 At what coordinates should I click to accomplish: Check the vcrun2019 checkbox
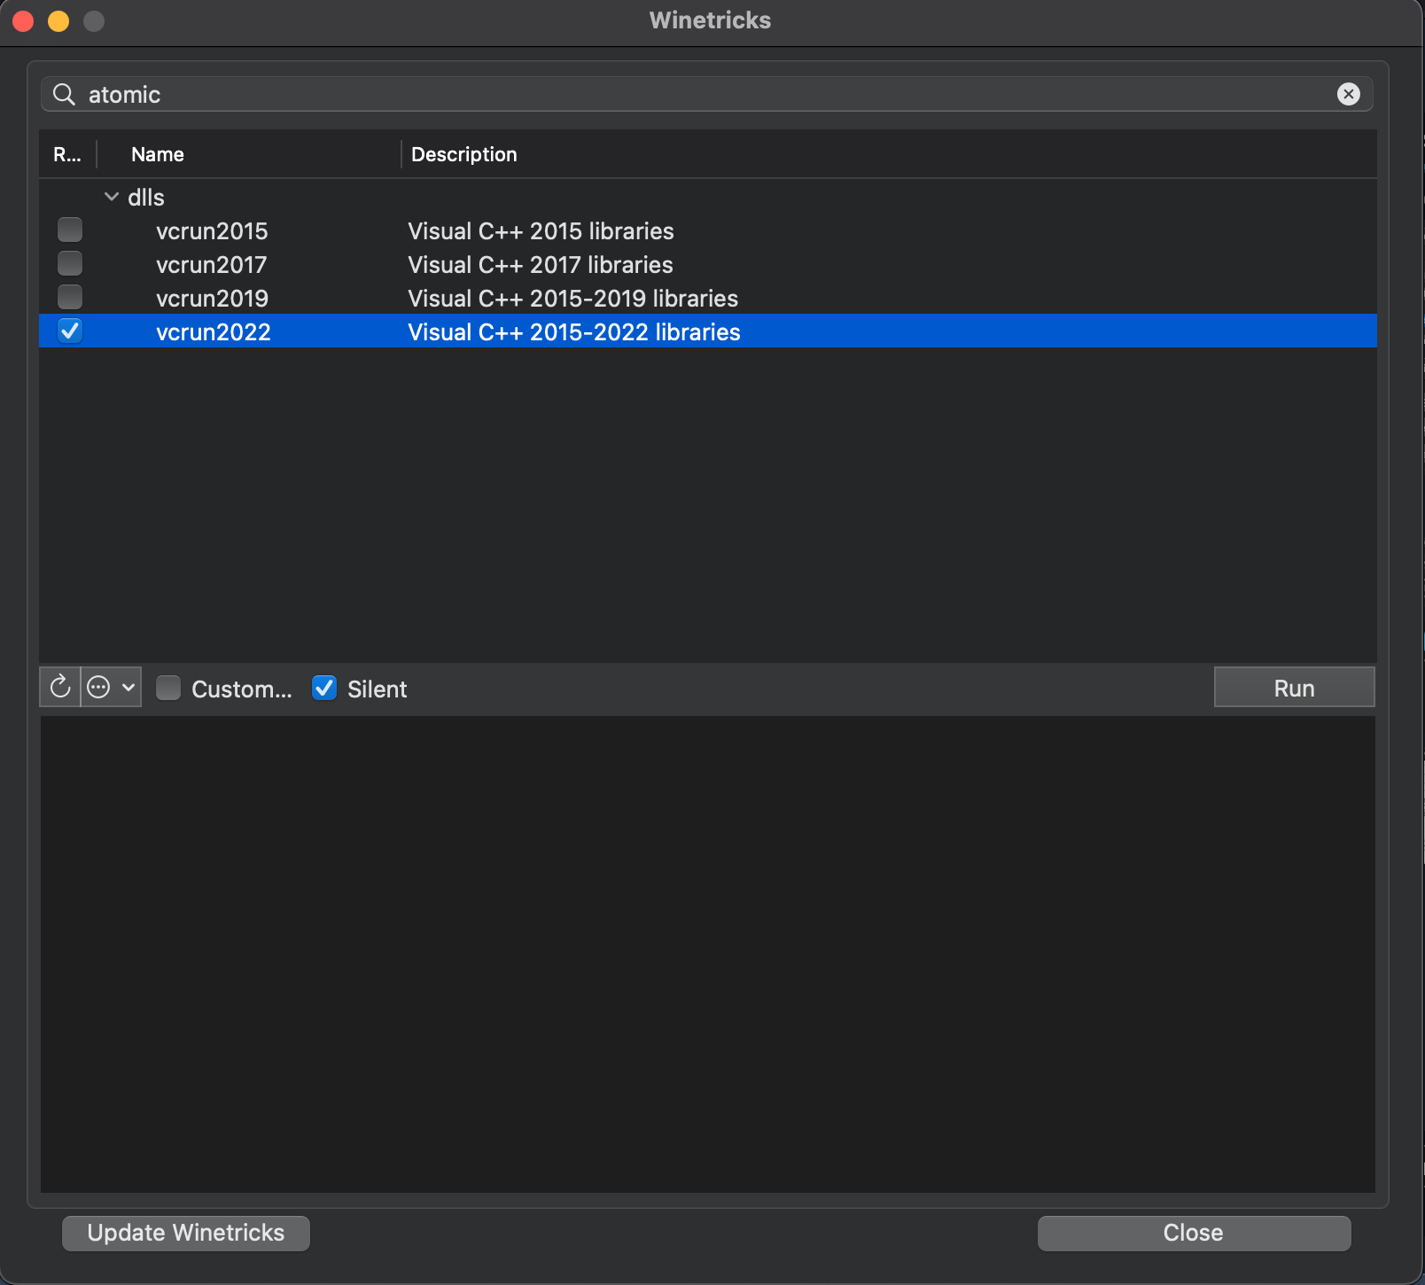70,298
